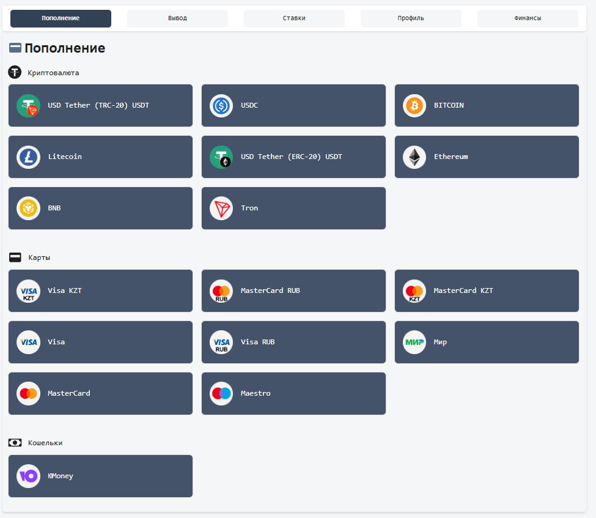The width and height of the screenshot is (596, 518).
Task: Choose Visa KZT as deposit method
Action: click(100, 290)
